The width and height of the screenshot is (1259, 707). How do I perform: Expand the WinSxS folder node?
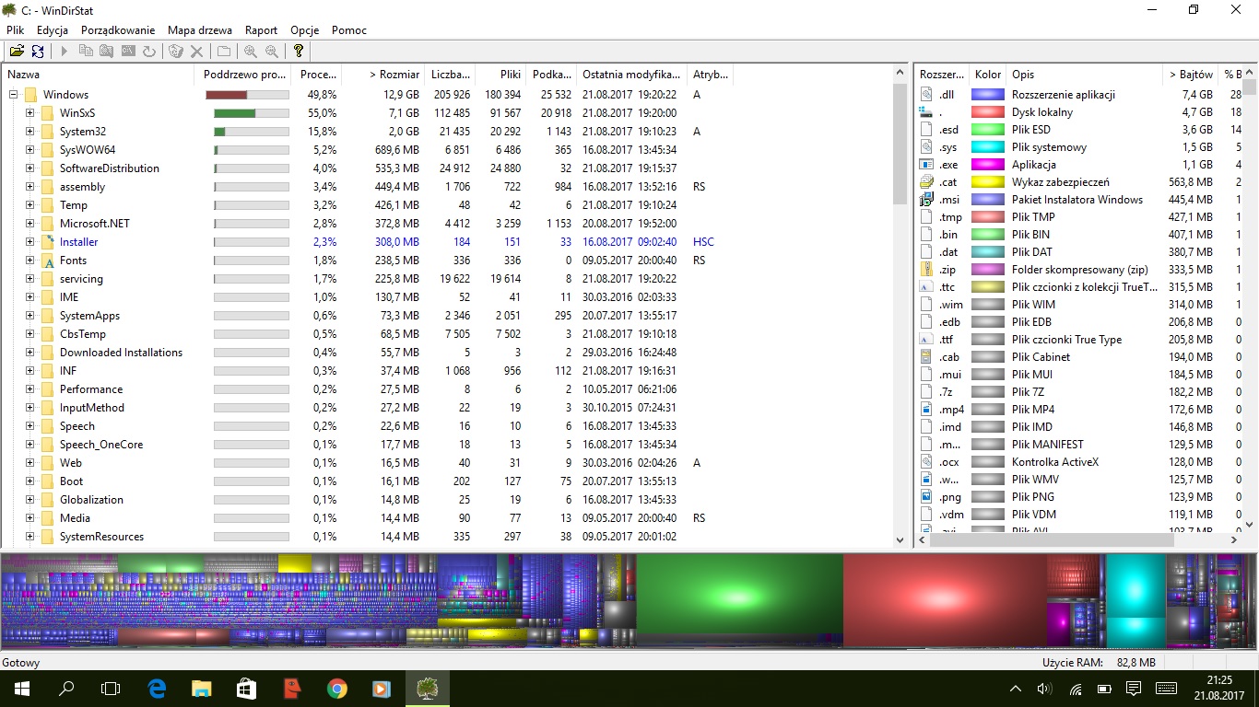point(29,112)
